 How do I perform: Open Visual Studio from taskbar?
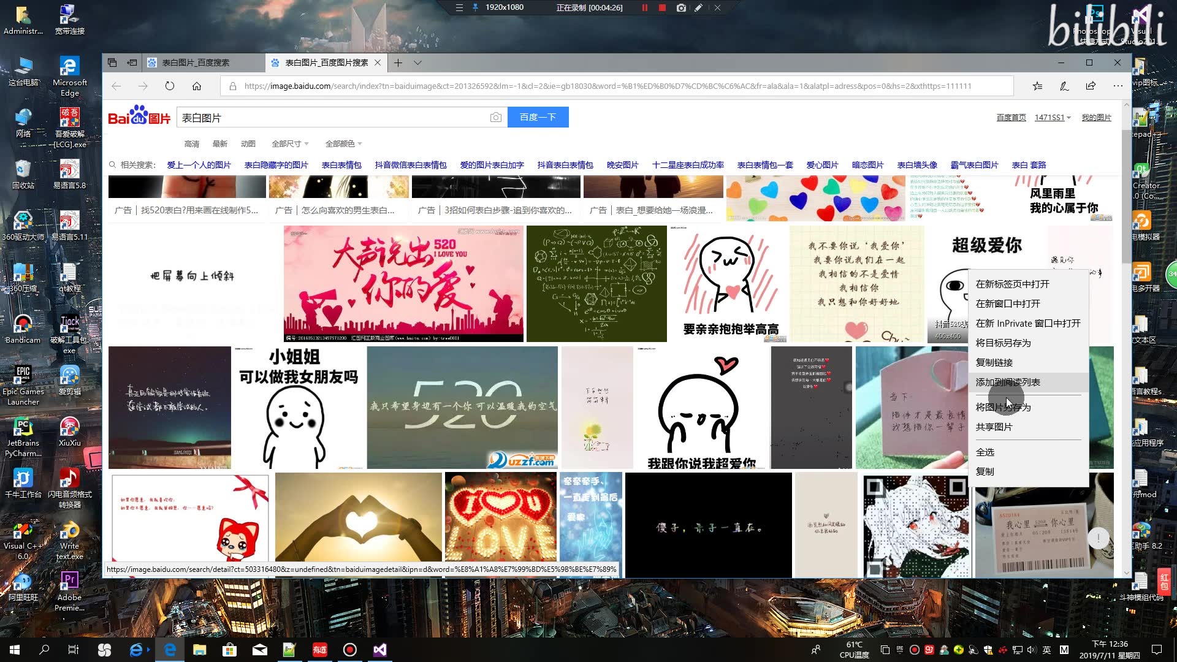click(379, 650)
